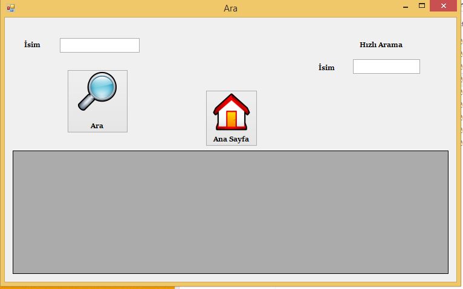Screen dimensions: 463x289
Task: Focus the Hızlı Arama İsim text box
Action: (x=386, y=67)
